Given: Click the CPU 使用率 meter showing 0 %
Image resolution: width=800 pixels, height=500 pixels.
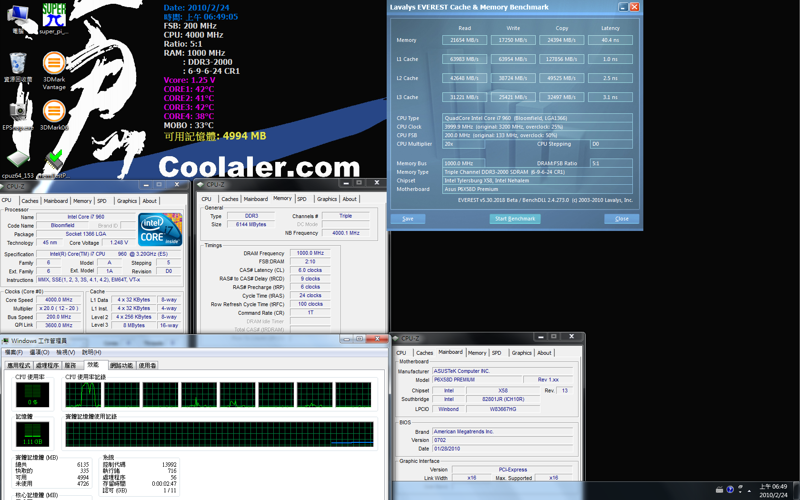Looking at the screenshot, I should [32, 394].
